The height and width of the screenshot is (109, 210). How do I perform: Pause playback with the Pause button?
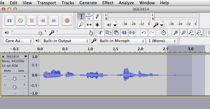click(x=9, y=20)
